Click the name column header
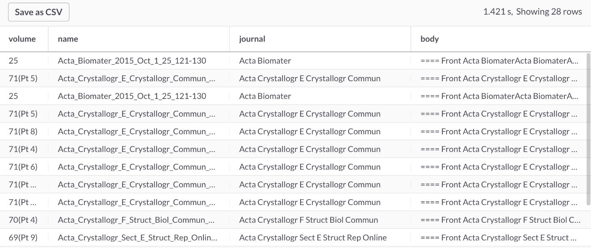 [68, 39]
